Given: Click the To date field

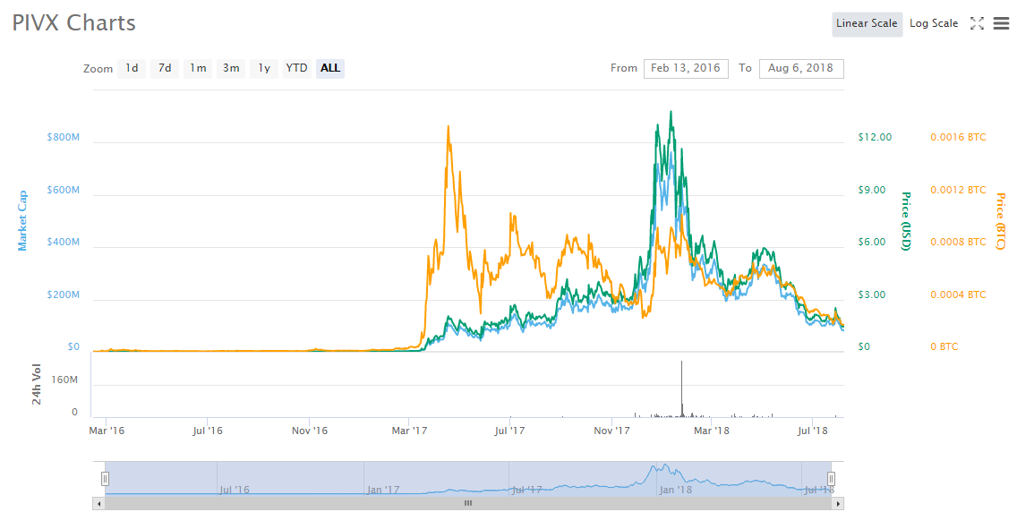Looking at the screenshot, I should [801, 68].
